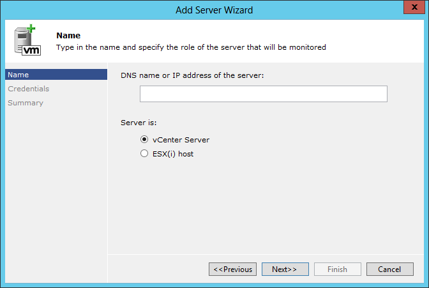Click the vm logo badge in the header
Viewport: 429px width, 288px height.
31,50
